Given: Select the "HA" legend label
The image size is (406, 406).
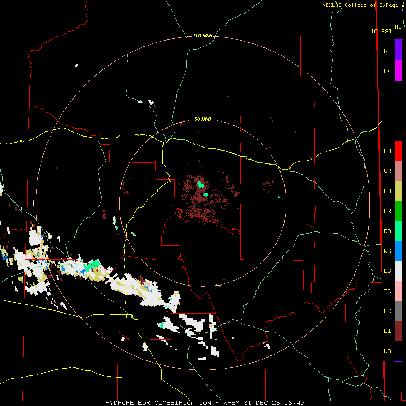Looking at the screenshot, I should pyautogui.click(x=387, y=151).
